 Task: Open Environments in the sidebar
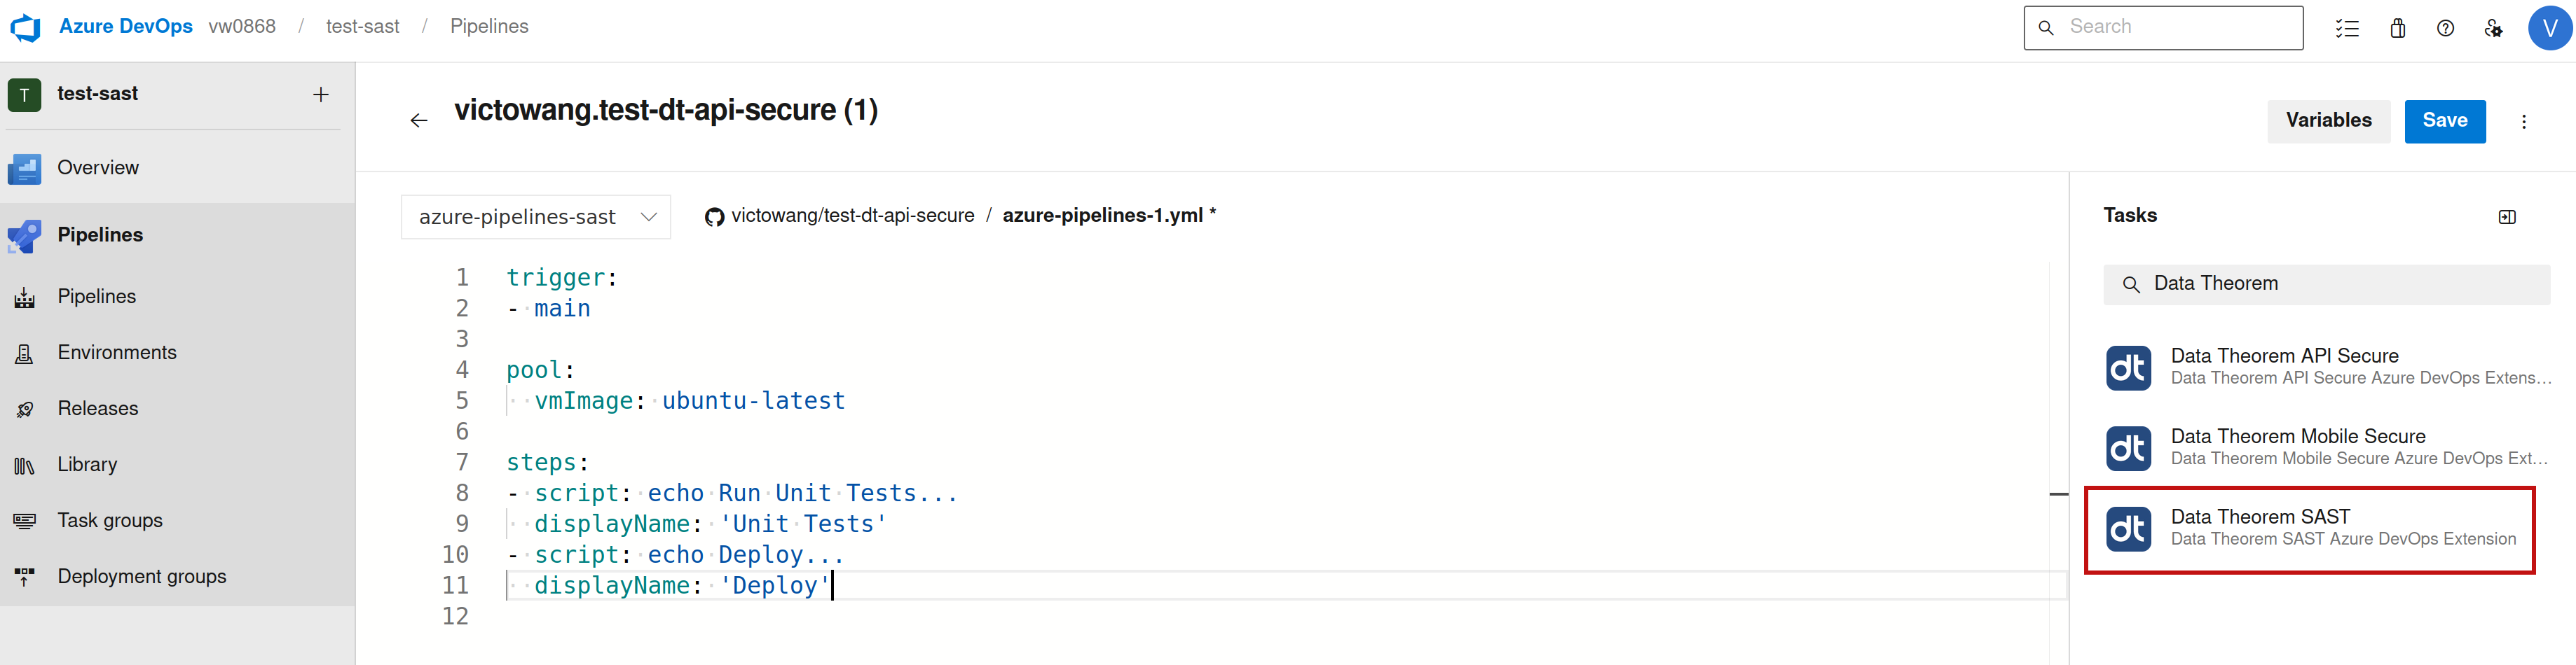pyautogui.click(x=117, y=353)
